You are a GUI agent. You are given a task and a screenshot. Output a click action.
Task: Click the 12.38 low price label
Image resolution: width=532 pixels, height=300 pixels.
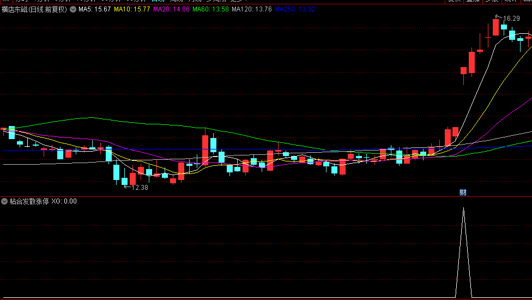pos(140,187)
